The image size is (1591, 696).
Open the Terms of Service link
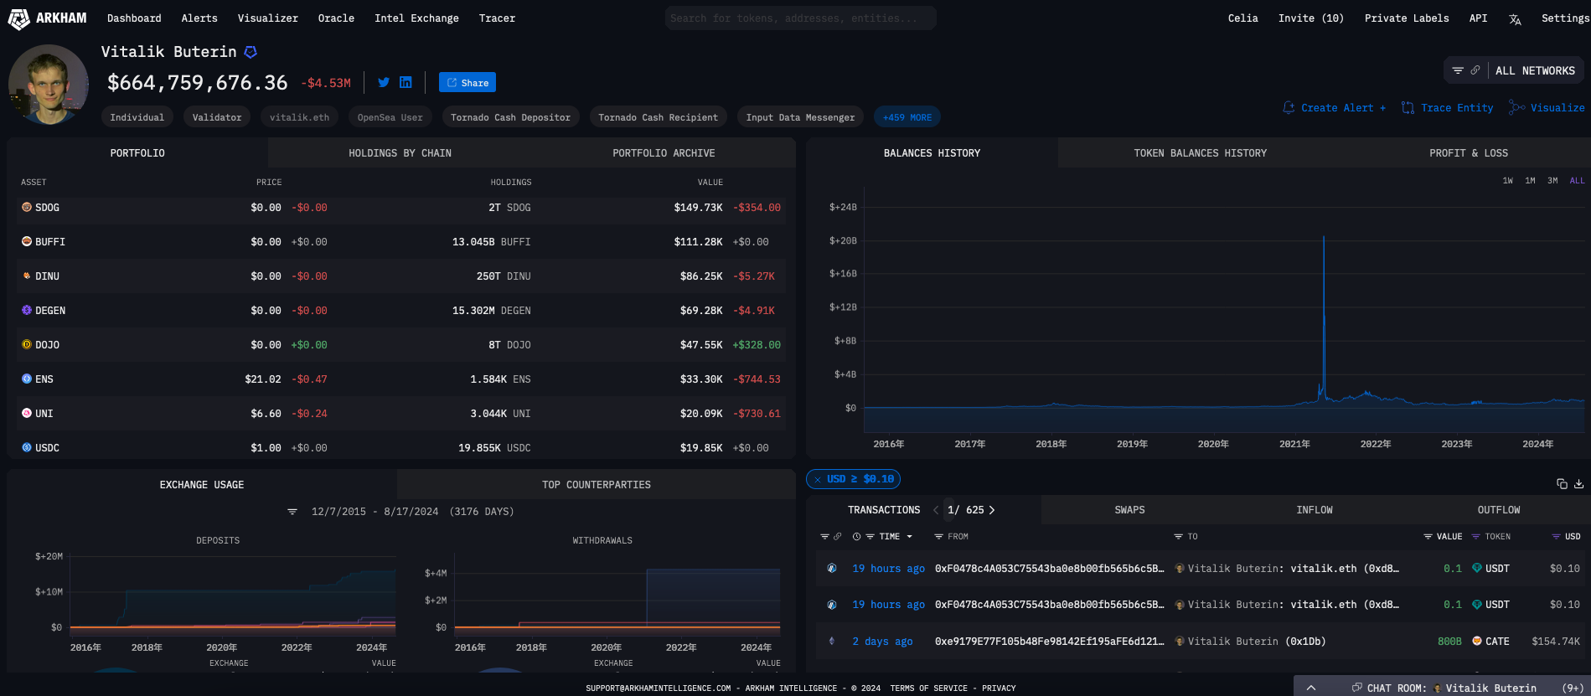pyautogui.click(x=928, y=688)
